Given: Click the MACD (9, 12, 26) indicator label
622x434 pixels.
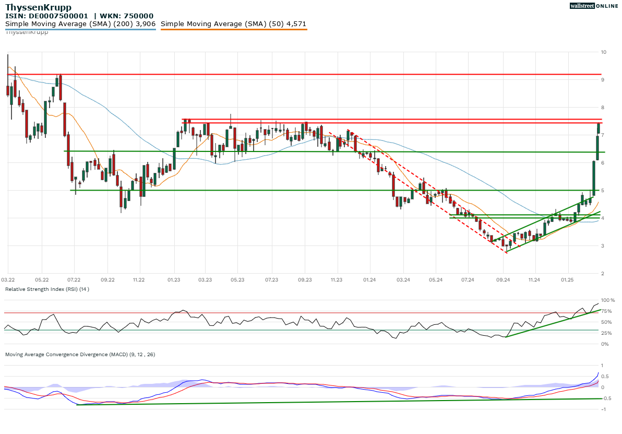Looking at the screenshot, I should (x=80, y=354).
